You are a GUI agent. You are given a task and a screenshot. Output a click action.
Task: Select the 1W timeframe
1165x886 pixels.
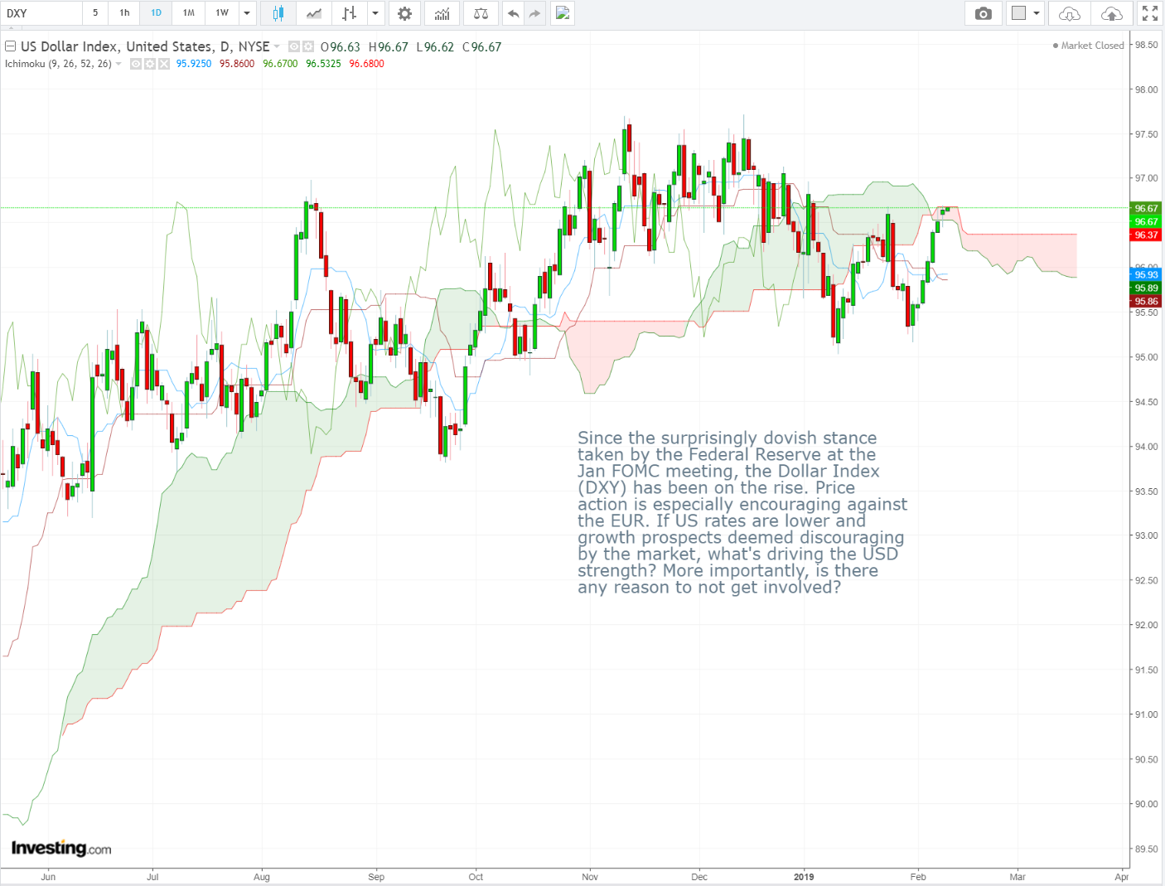(x=222, y=13)
